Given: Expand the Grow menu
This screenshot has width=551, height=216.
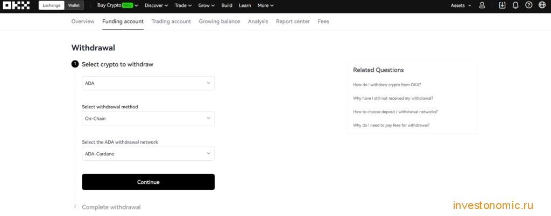Looking at the screenshot, I should [207, 5].
